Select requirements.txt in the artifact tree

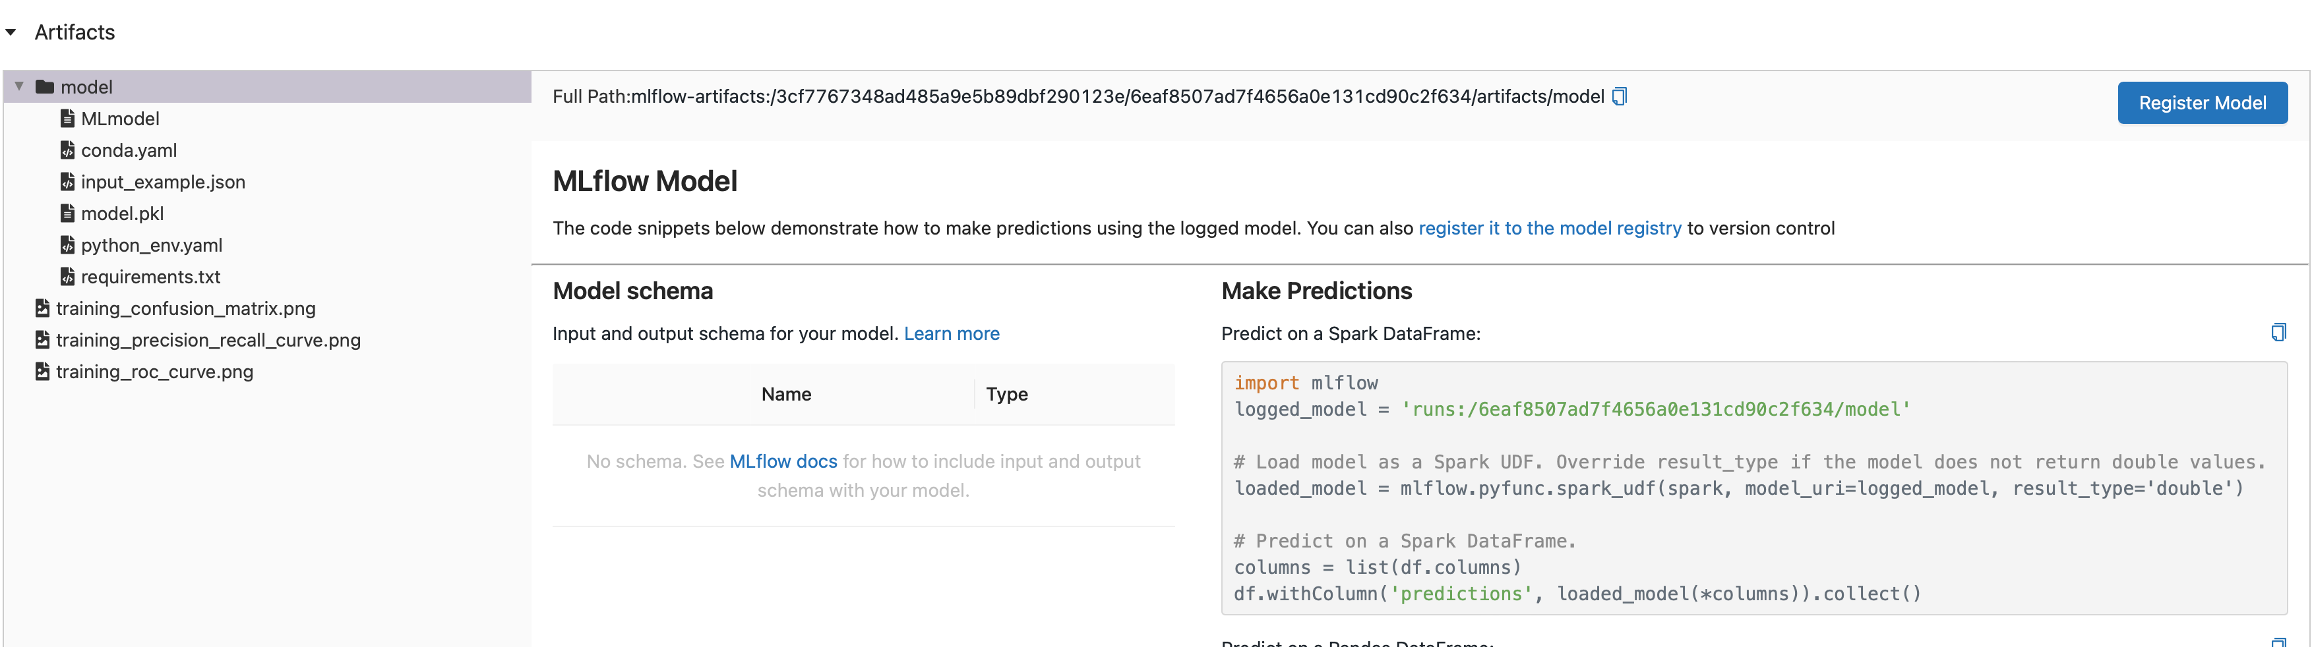point(150,277)
